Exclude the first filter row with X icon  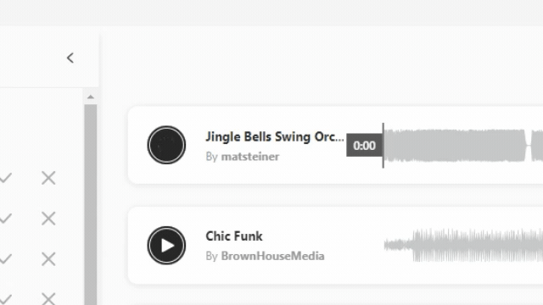(x=48, y=178)
